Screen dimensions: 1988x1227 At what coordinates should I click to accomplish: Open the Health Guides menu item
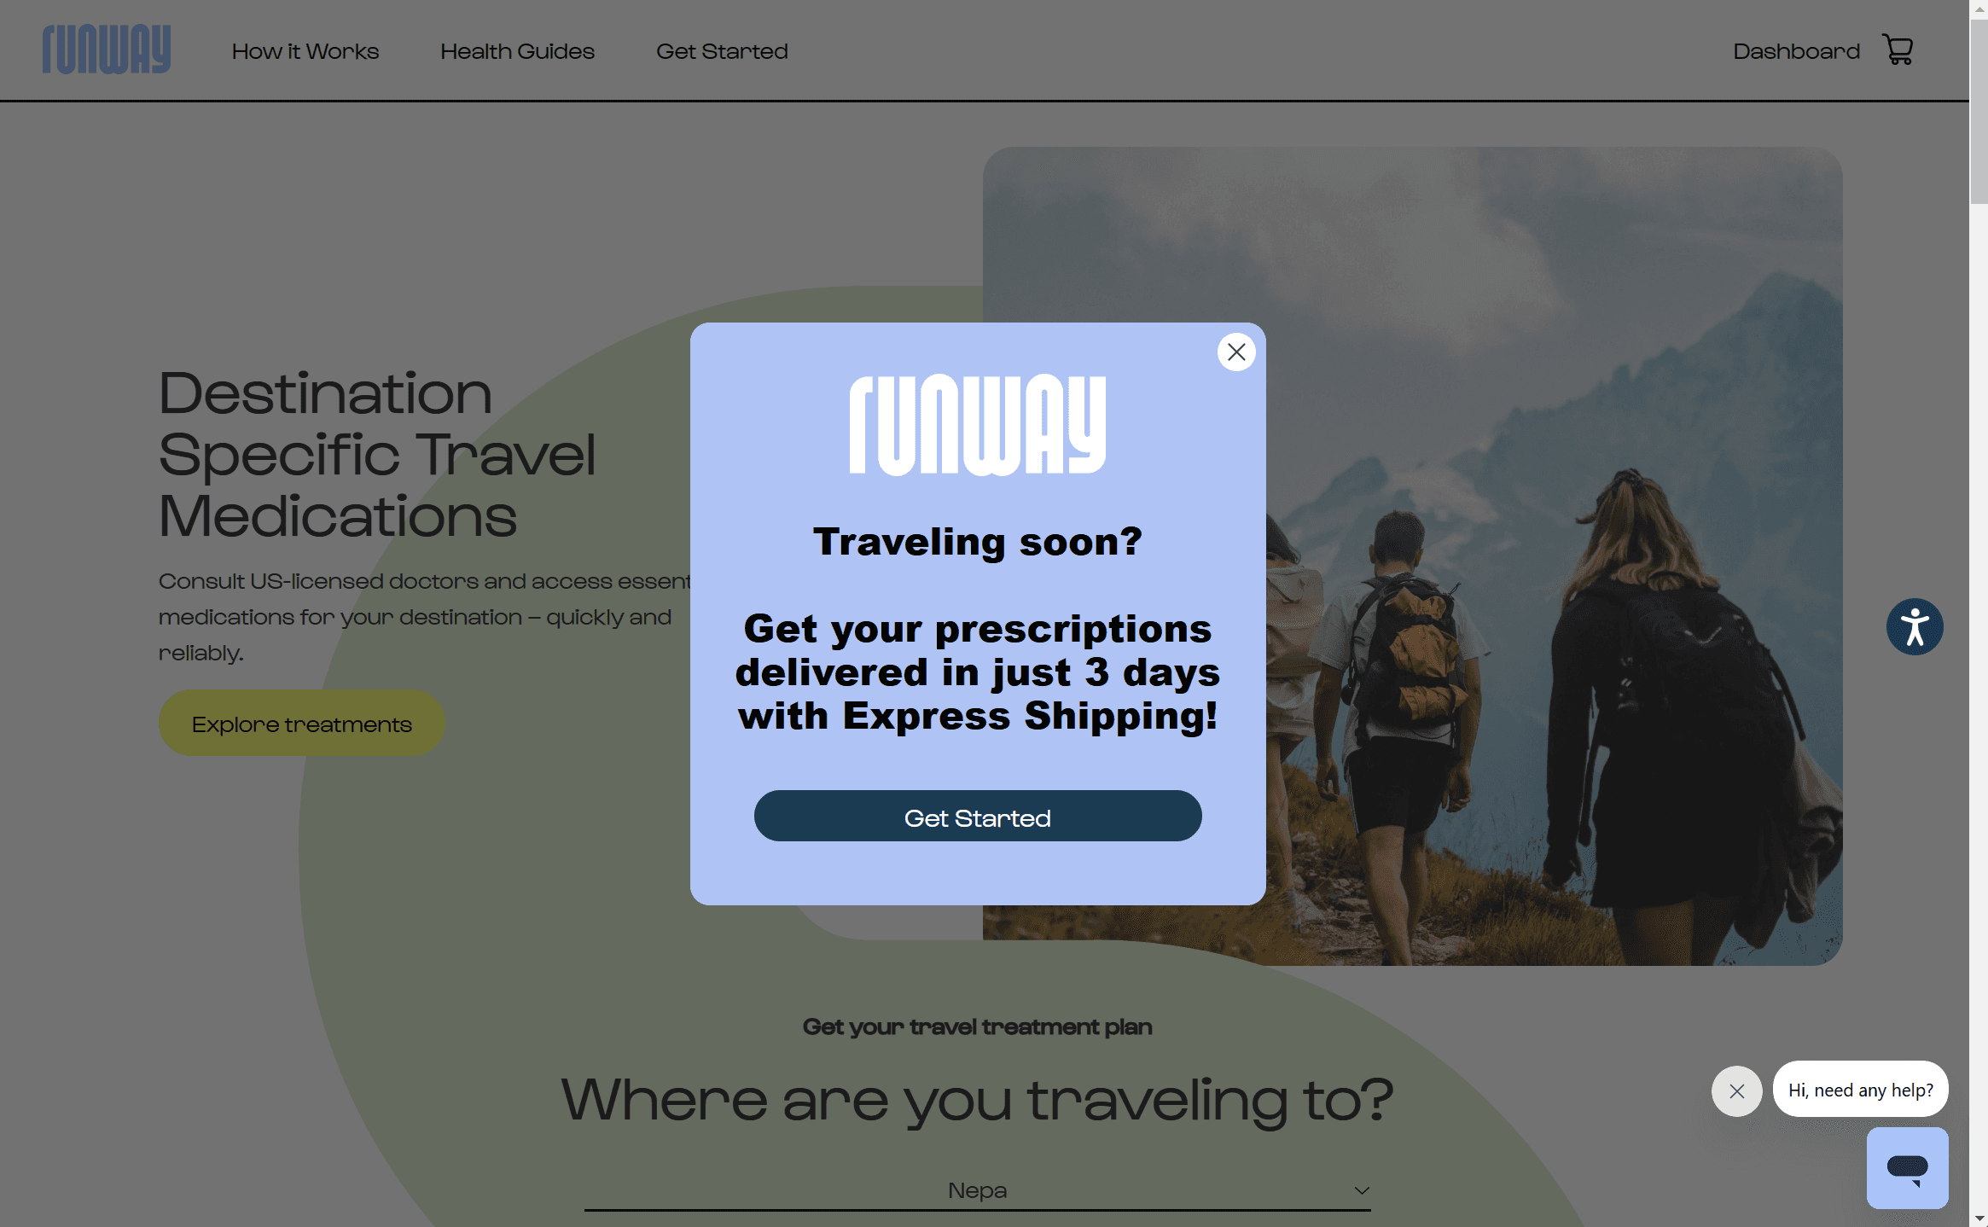(517, 51)
